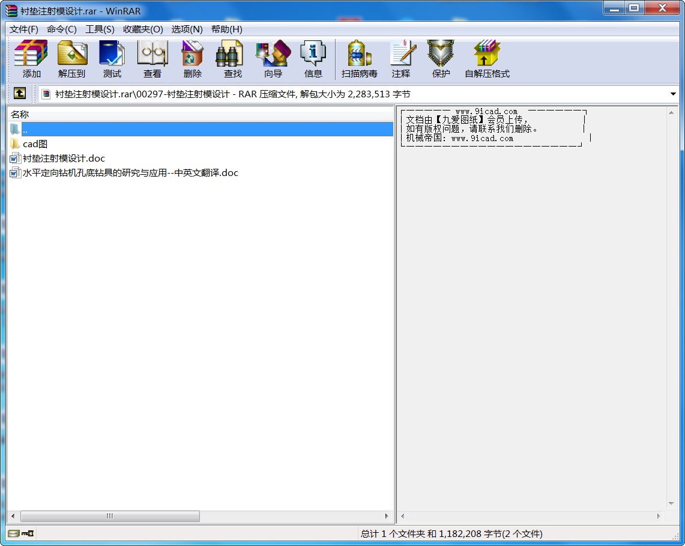Choose the SFX (自解压格式) icon
The image size is (685, 546).
click(487, 59)
